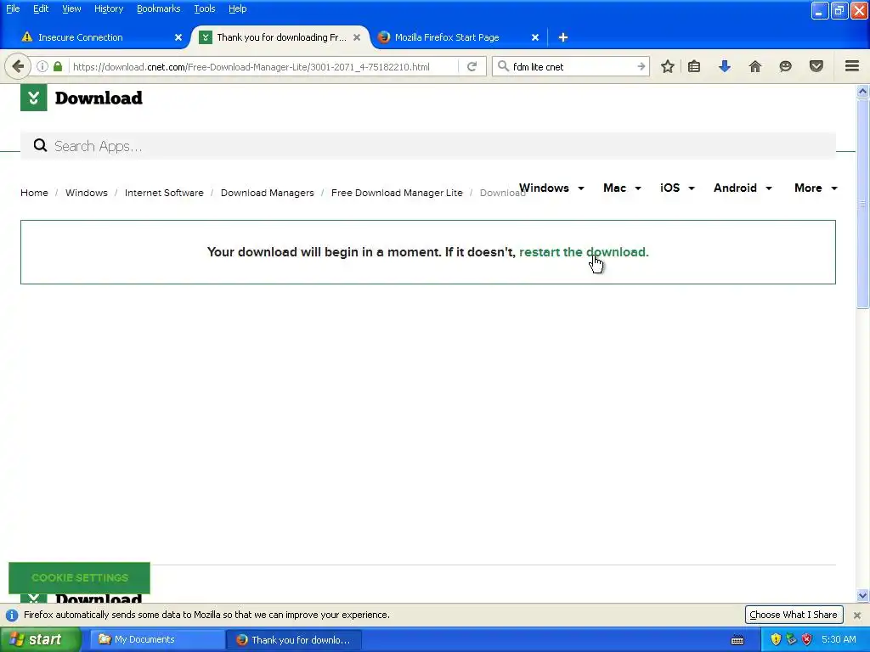Viewport: 870px width, 652px height.
Task: Click the scrollbar down arrow
Action: [x=862, y=596]
